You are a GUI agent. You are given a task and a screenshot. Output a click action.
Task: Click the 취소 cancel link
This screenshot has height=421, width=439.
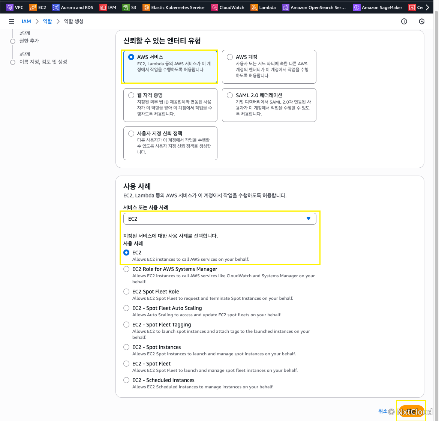tap(383, 411)
